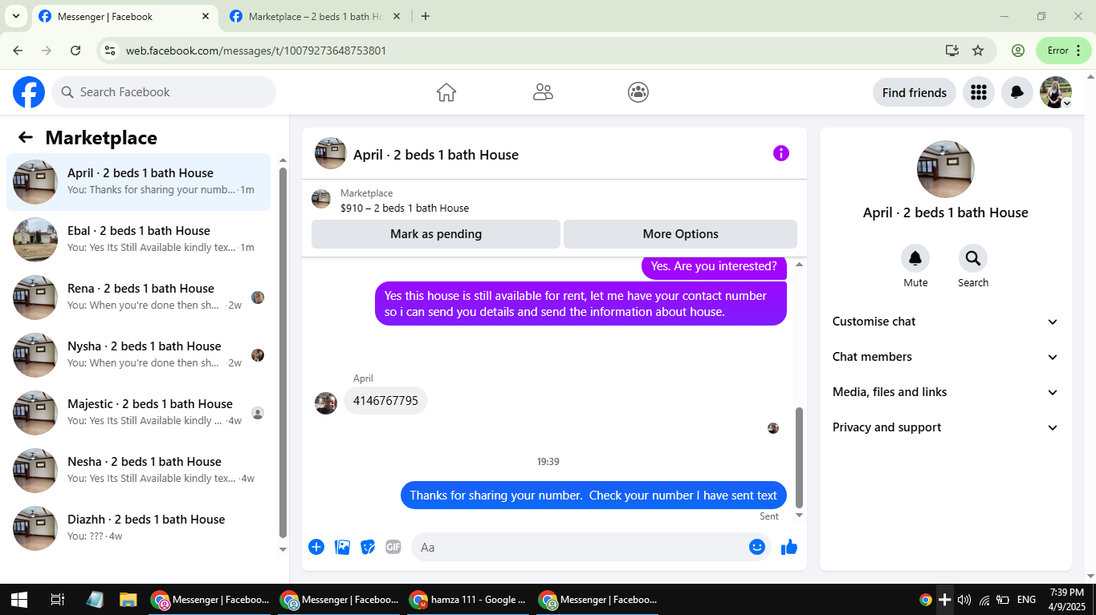
Task: Switch to the Messenger | Facebook tab
Action: click(x=124, y=16)
